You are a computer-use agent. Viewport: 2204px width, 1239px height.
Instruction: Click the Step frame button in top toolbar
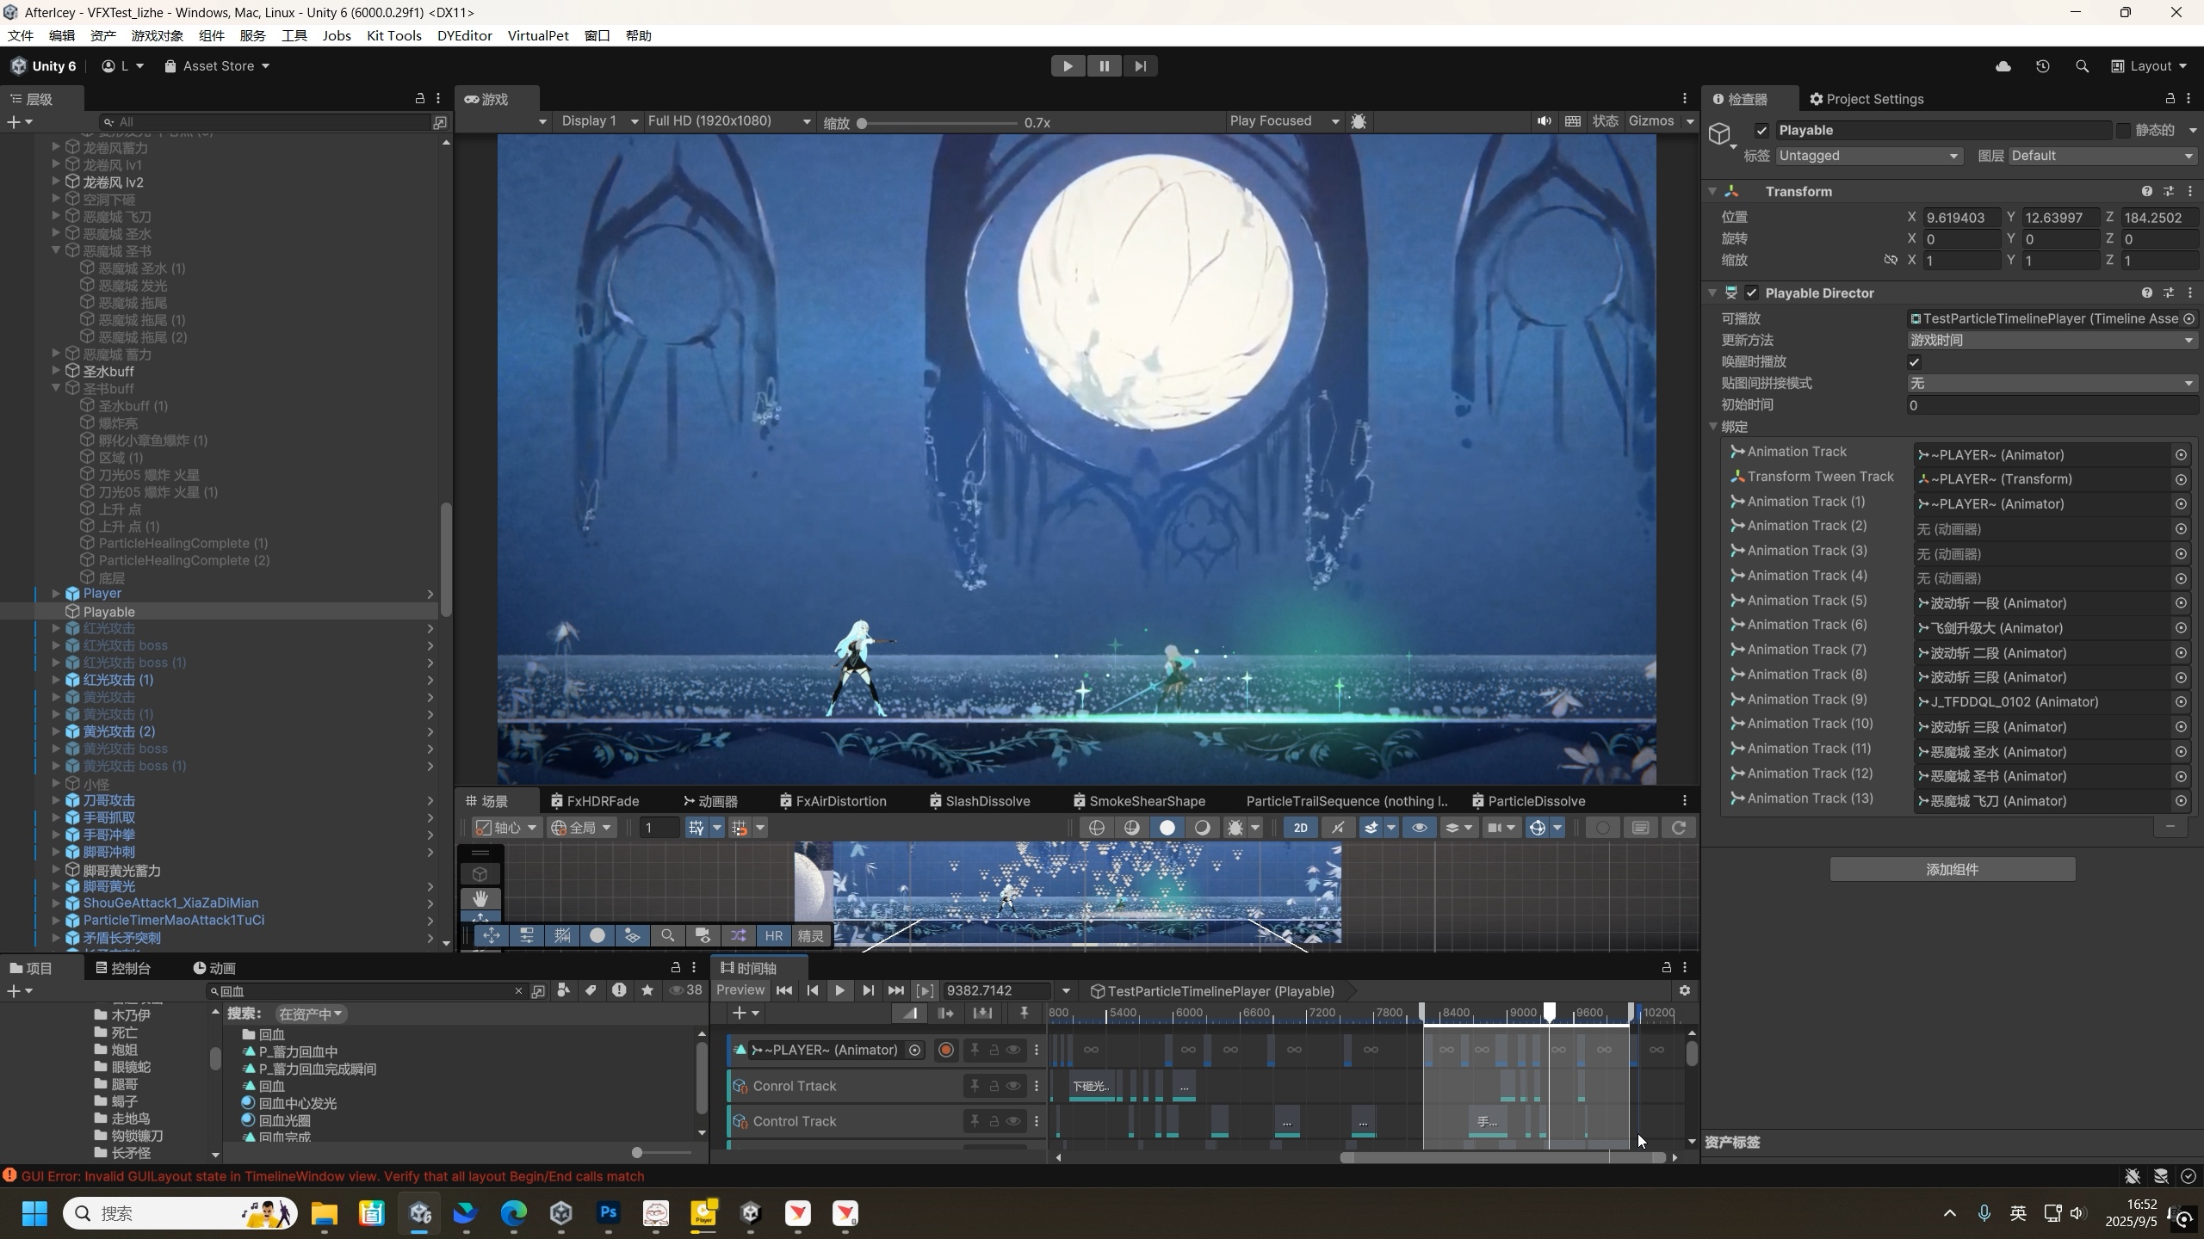coord(1140,66)
